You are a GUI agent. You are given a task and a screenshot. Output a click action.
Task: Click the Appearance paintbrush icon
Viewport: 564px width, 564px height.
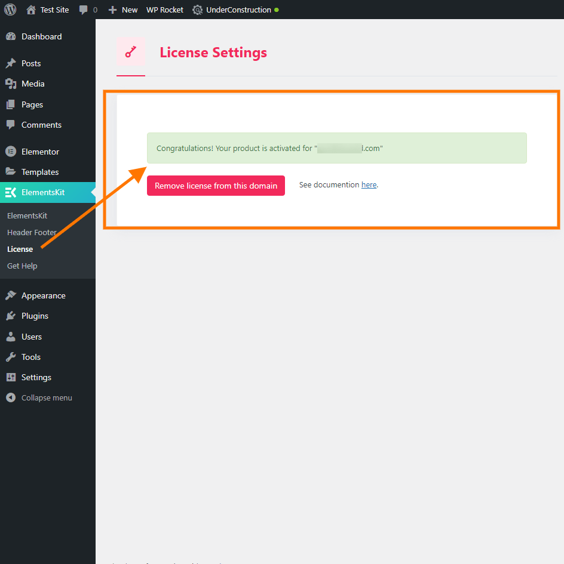pyautogui.click(x=11, y=295)
